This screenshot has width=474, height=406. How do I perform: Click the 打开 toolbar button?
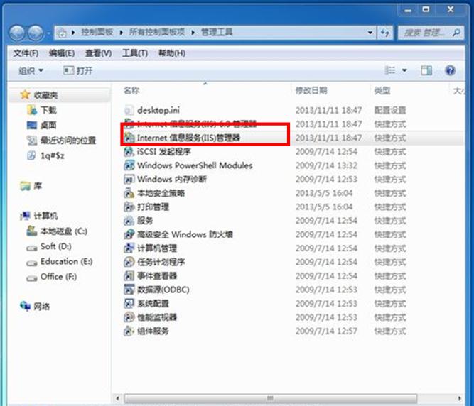tap(78, 70)
